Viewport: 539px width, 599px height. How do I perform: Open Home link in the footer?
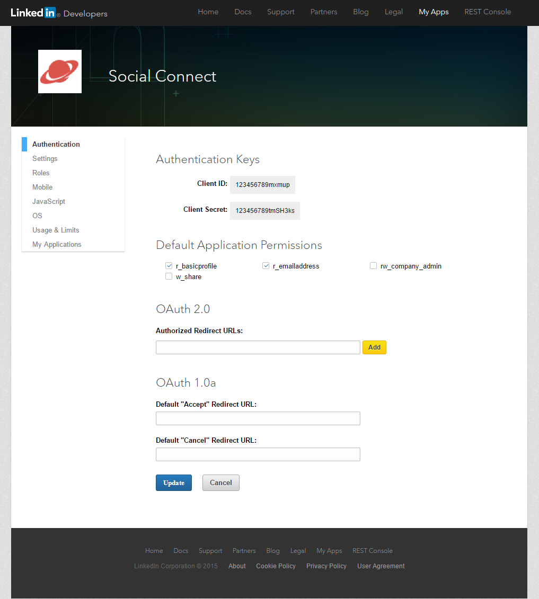click(x=154, y=550)
